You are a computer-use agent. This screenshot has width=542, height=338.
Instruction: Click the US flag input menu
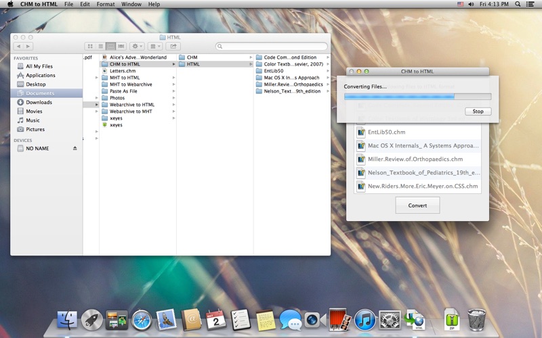pos(460,4)
